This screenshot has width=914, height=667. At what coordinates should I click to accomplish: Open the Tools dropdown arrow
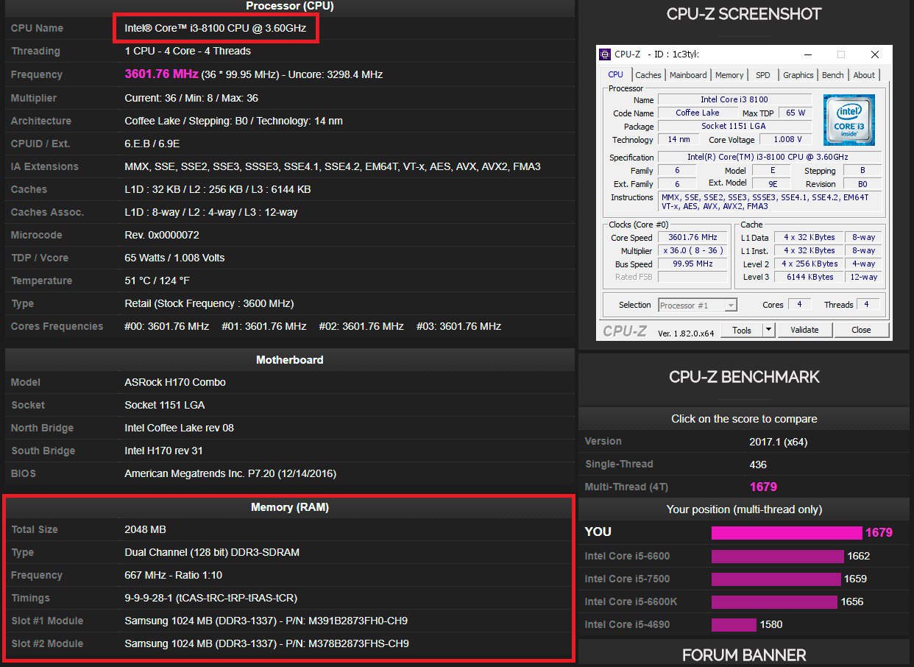click(x=768, y=330)
